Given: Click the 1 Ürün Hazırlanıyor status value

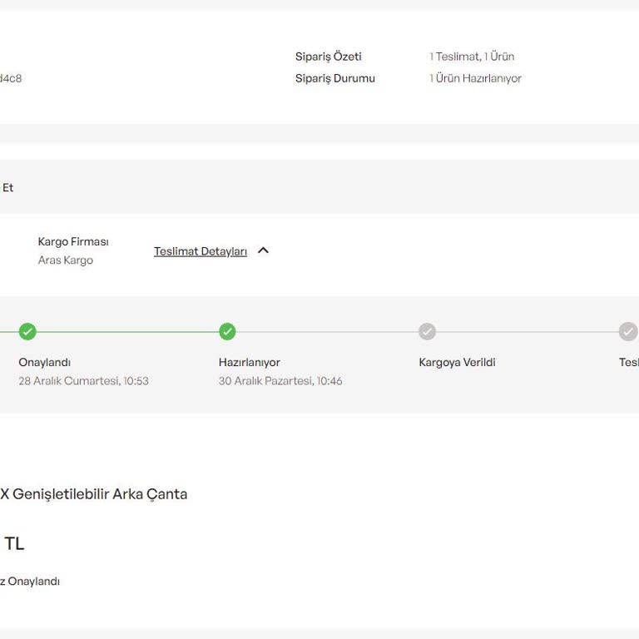Looking at the screenshot, I should [475, 78].
